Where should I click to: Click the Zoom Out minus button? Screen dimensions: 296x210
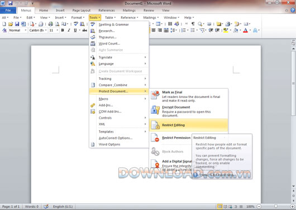tap(259, 207)
